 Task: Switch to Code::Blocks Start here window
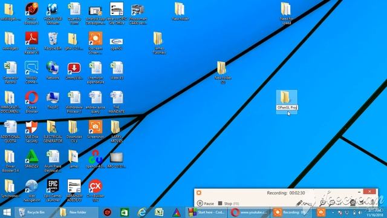click(x=207, y=213)
